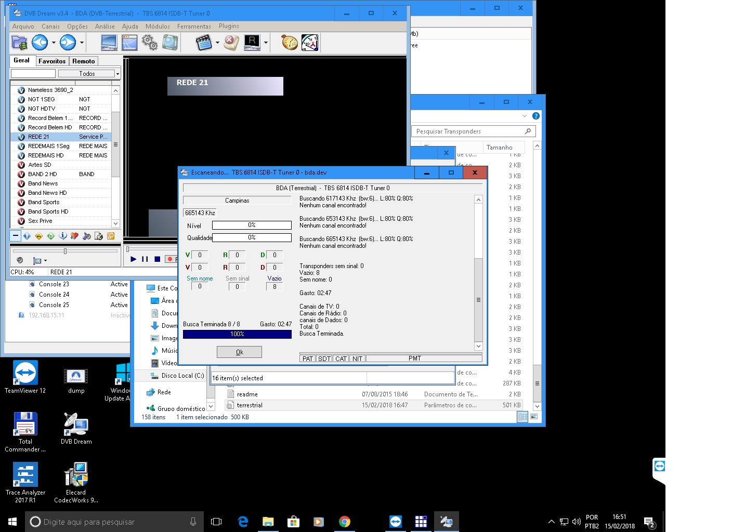Click the blue diamond channel filter icon
This screenshot has height=532, width=732.
coord(27,236)
